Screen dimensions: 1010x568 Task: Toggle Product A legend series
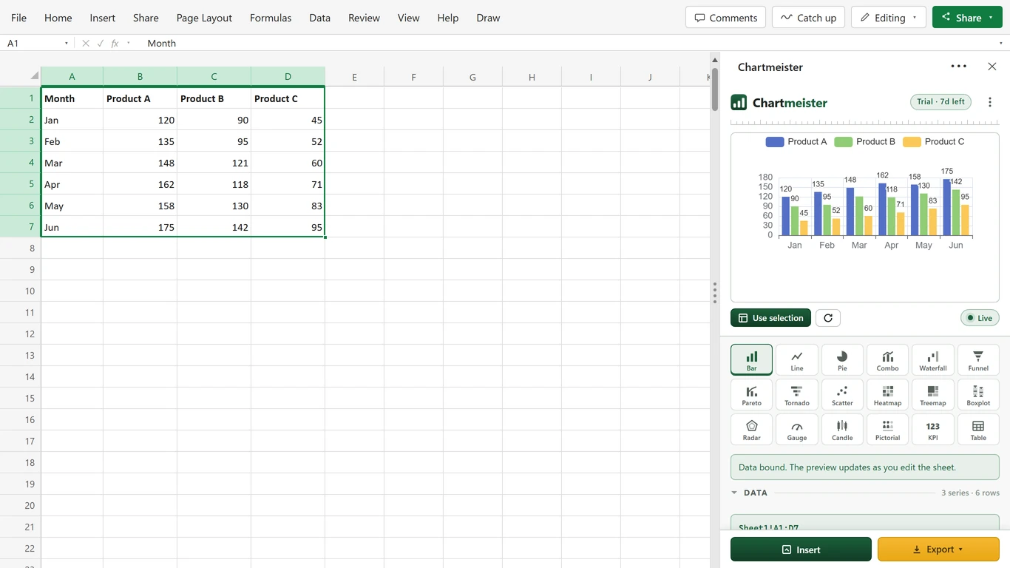[x=796, y=142]
